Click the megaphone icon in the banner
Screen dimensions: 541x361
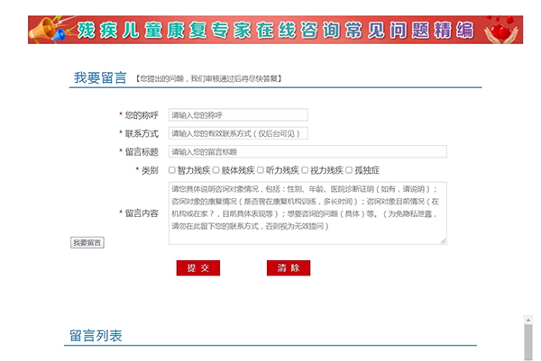click(x=48, y=32)
